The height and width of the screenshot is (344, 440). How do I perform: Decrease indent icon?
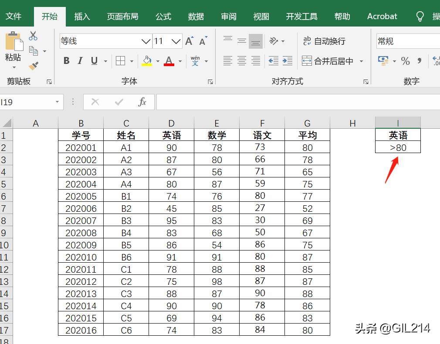tap(274, 60)
